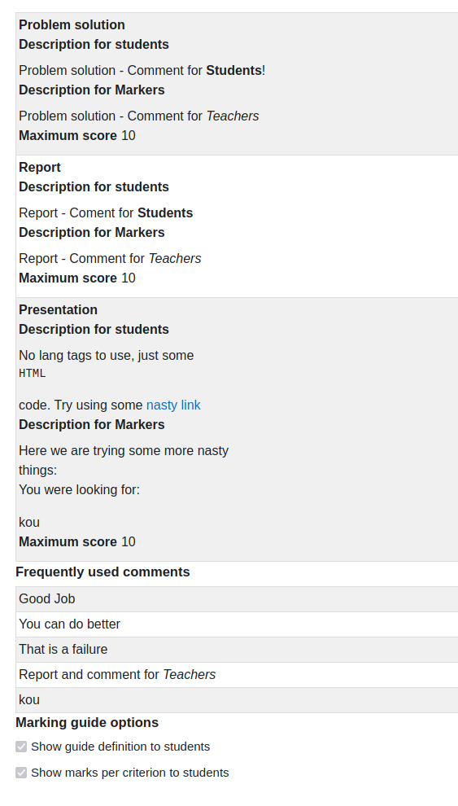Click the You were looking for text
This screenshot has height=806, width=458.
tap(79, 490)
